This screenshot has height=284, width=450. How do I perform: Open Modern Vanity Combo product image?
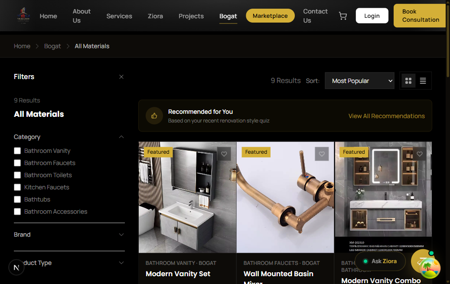tap(383, 197)
